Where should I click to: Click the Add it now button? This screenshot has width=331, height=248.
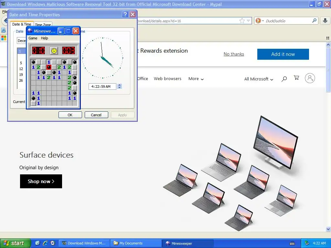(x=283, y=54)
